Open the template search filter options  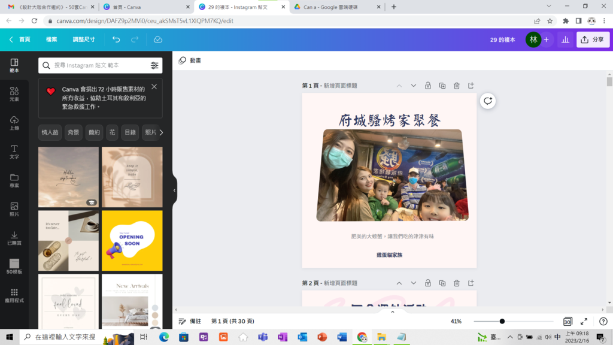click(x=154, y=65)
